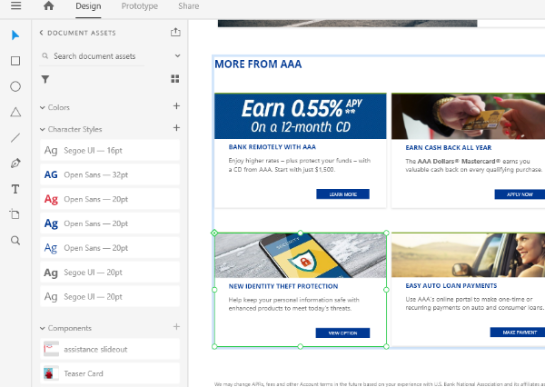Select the Segoe UI — 16pt style

[x=110, y=151]
